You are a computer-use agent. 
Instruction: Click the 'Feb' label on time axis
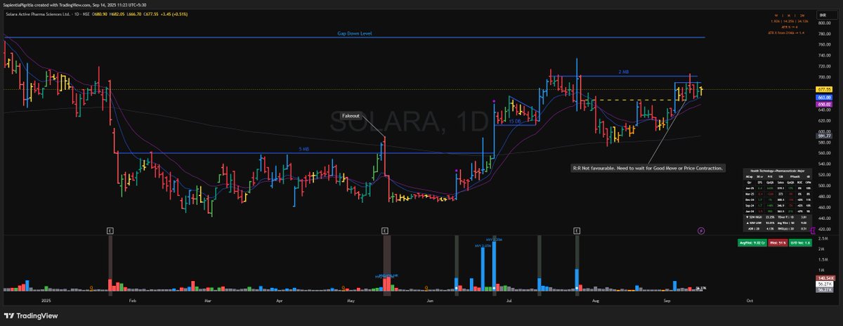(132, 300)
